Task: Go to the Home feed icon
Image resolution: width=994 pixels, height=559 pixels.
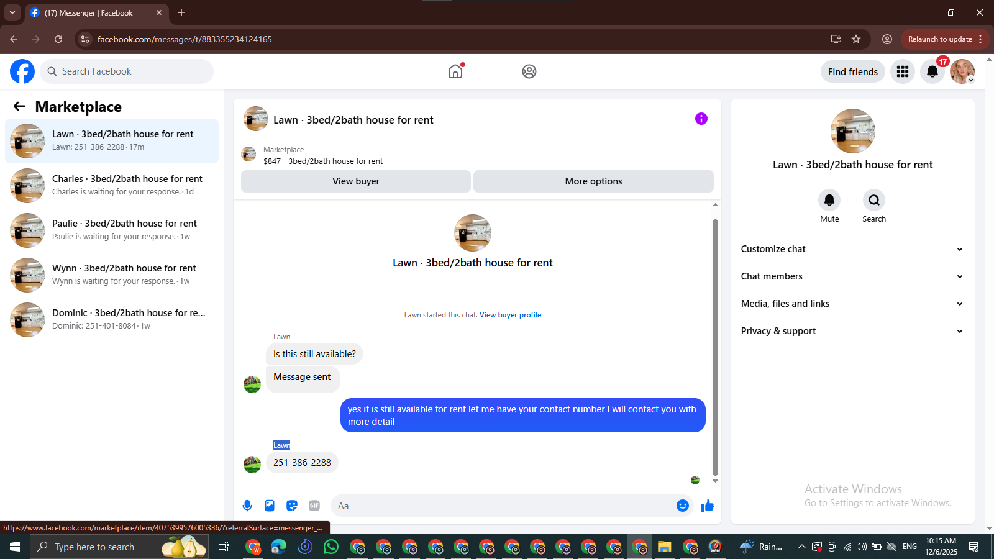Action: click(x=455, y=71)
